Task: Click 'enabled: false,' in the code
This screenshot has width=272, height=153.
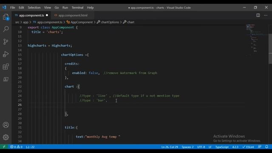Action: click(x=86, y=73)
